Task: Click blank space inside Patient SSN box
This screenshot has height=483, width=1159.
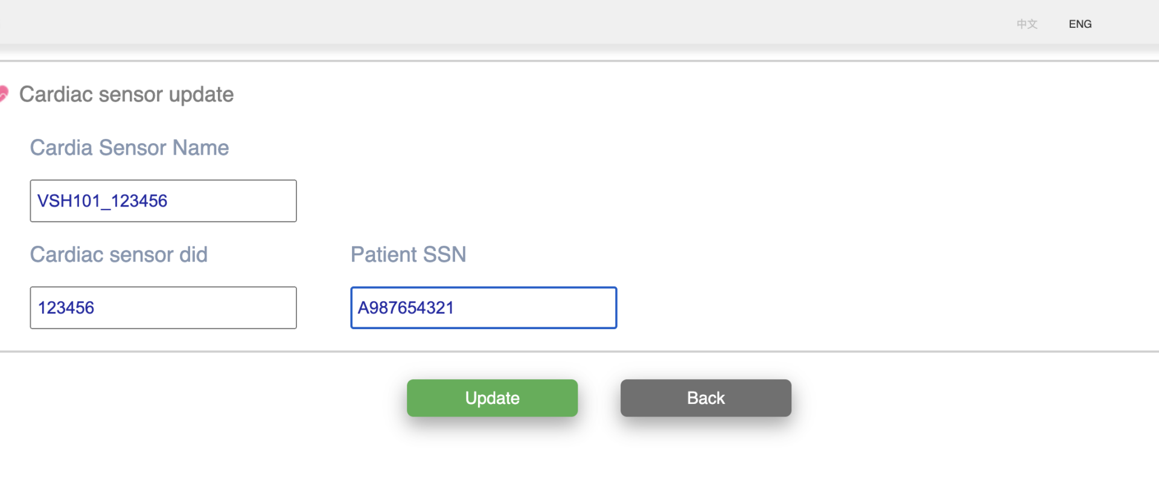Action: pos(536,308)
